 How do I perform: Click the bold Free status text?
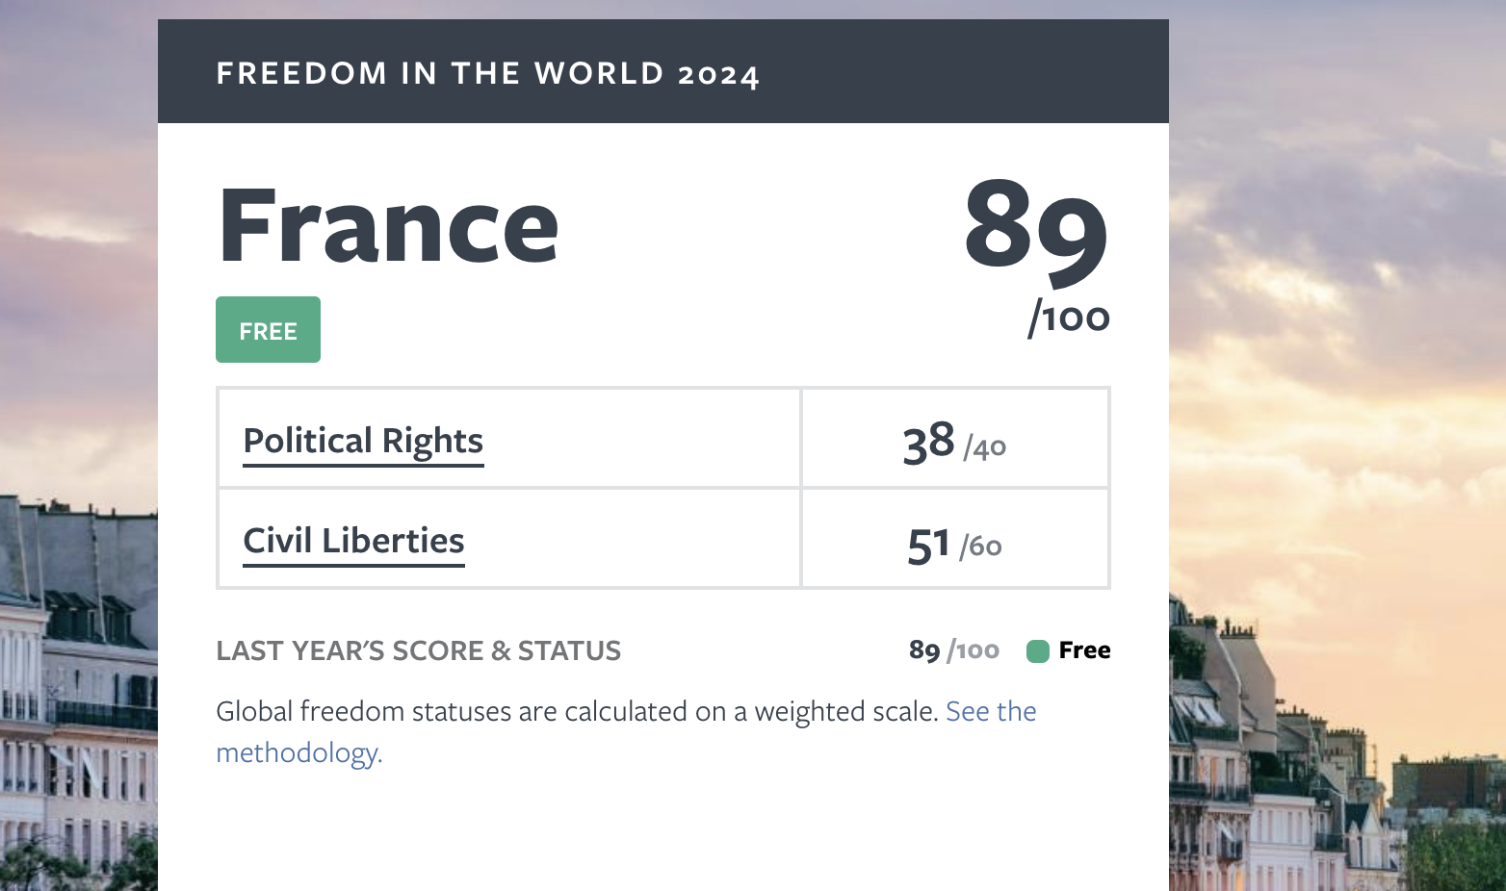[x=1084, y=651]
